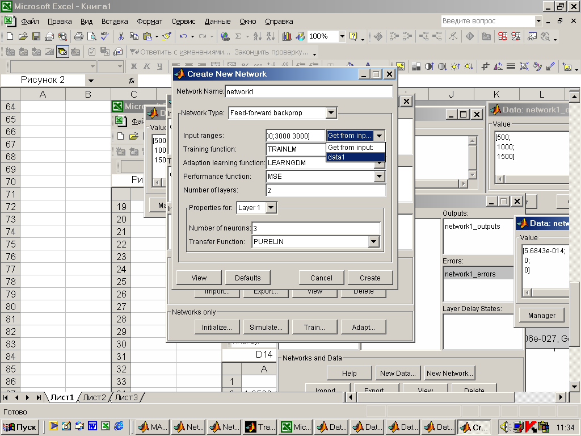Toggle show all comments in reviewing toolbar
The width and height of the screenshot is (581, 436).
[x=62, y=52]
